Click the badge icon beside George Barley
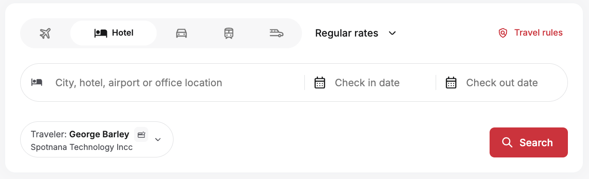 [141, 134]
